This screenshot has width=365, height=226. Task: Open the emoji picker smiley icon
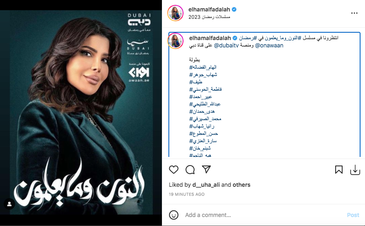pos(174,215)
